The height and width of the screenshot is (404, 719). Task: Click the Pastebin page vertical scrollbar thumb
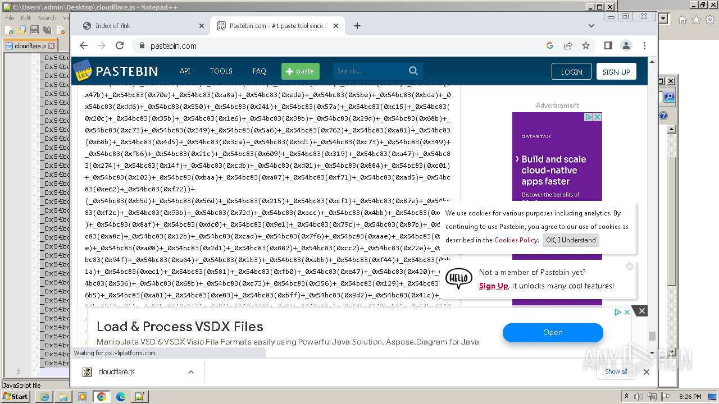tap(652, 336)
